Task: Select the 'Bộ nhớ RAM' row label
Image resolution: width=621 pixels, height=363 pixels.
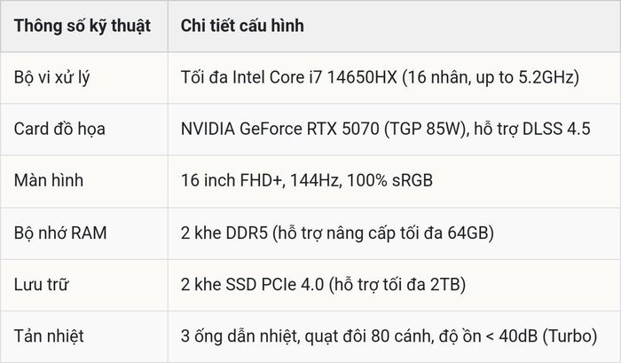Action: (60, 233)
